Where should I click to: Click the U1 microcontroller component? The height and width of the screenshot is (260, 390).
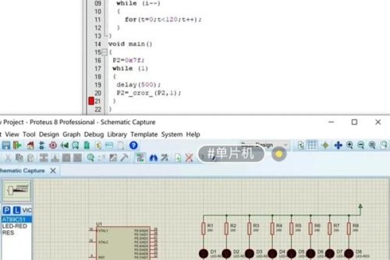coord(123,243)
